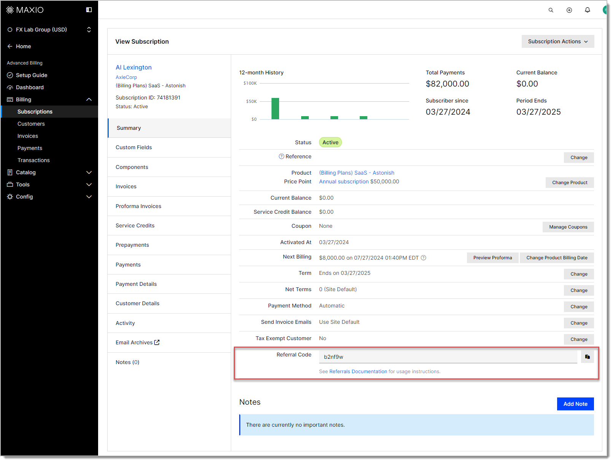Collapse the sidebar using panel icon

tap(89, 9)
